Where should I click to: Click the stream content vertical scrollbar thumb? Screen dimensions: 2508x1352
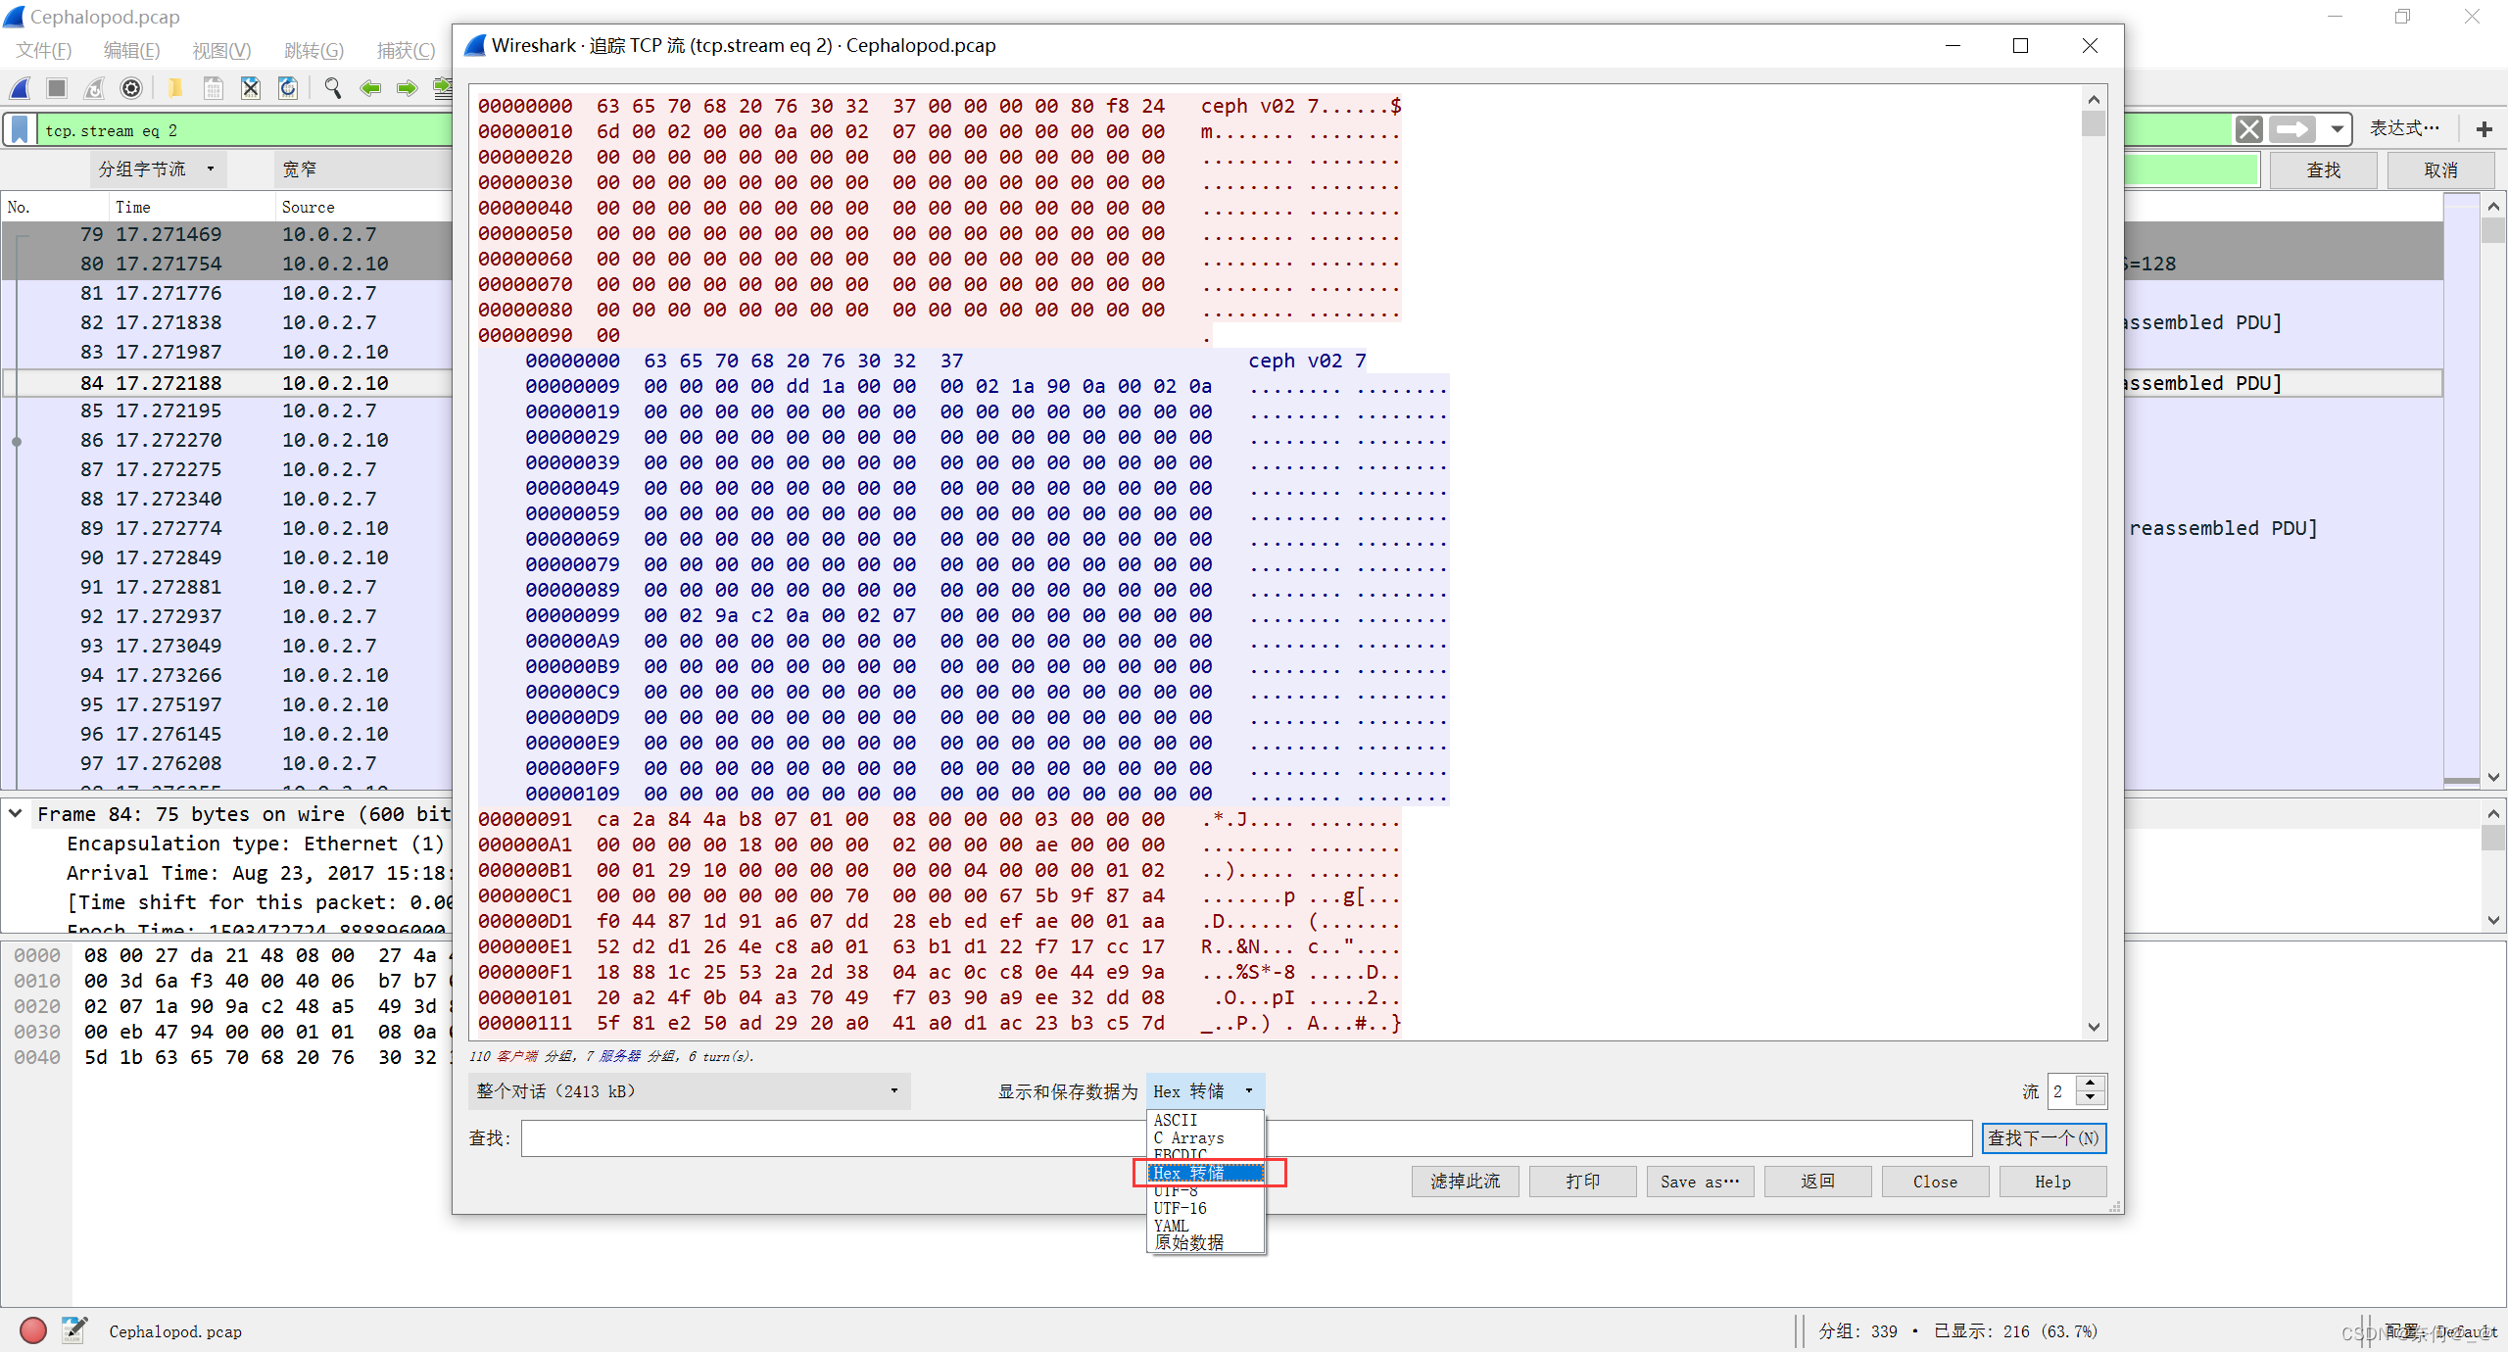pyautogui.click(x=2094, y=123)
